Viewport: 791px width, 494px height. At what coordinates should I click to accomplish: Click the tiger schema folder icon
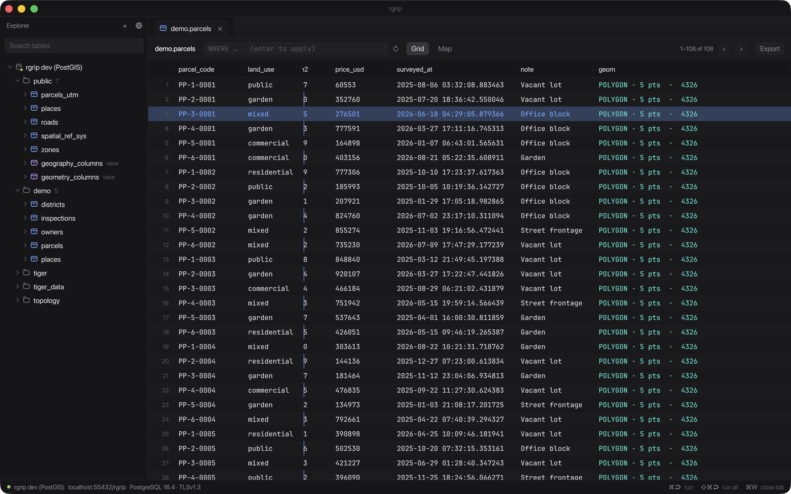point(26,273)
